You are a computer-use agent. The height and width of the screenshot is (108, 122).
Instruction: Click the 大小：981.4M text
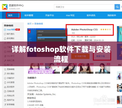pyautogui.click(x=77, y=37)
